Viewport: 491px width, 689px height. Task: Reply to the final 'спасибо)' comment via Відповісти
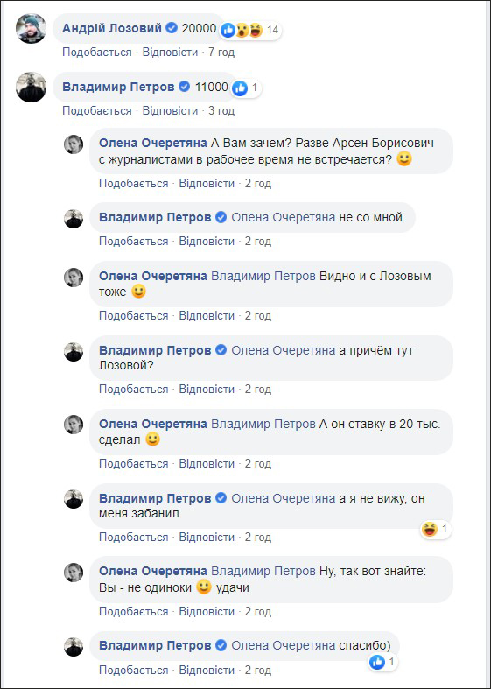click(207, 671)
